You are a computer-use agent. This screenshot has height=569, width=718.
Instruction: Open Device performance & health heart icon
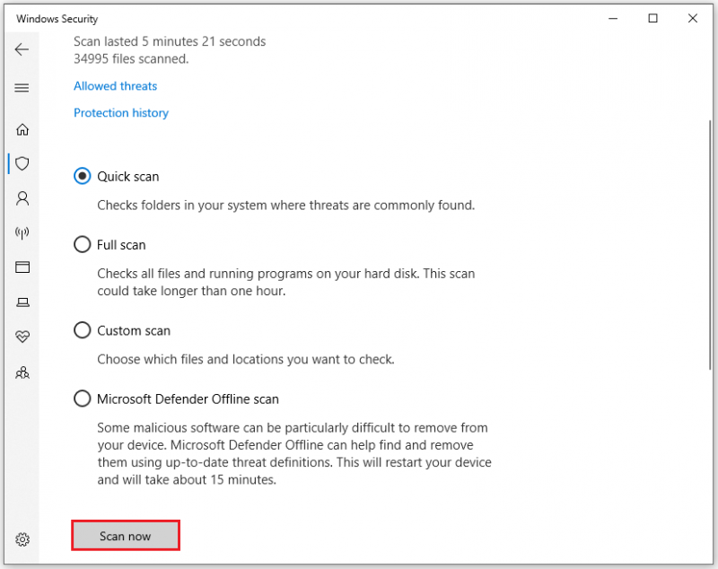(22, 337)
